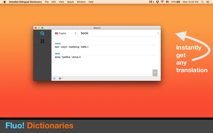Open the Edit menu

[54, 2]
